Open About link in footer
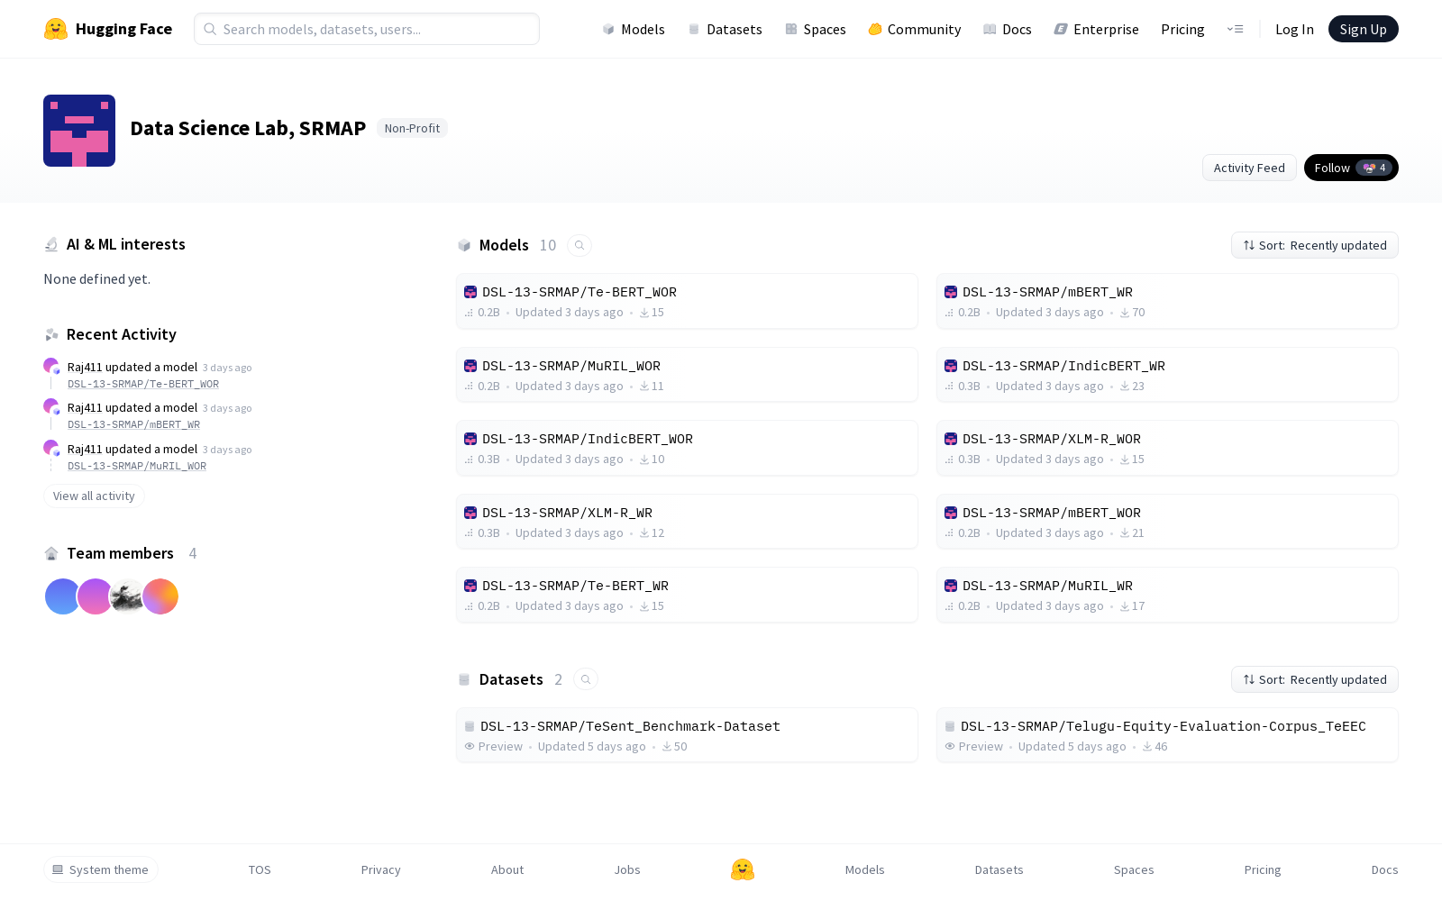This screenshot has height=901, width=1442. [x=507, y=869]
